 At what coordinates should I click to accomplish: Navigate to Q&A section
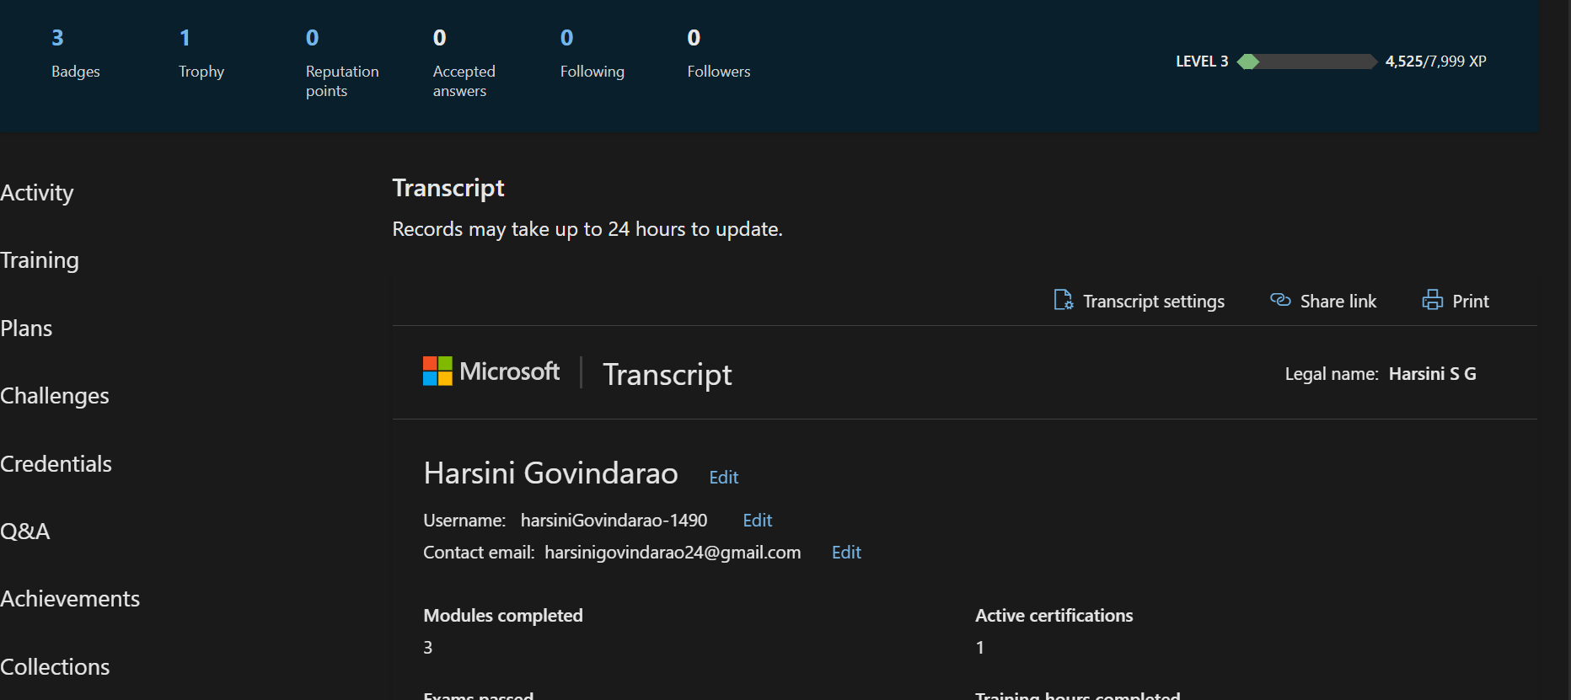click(25, 532)
